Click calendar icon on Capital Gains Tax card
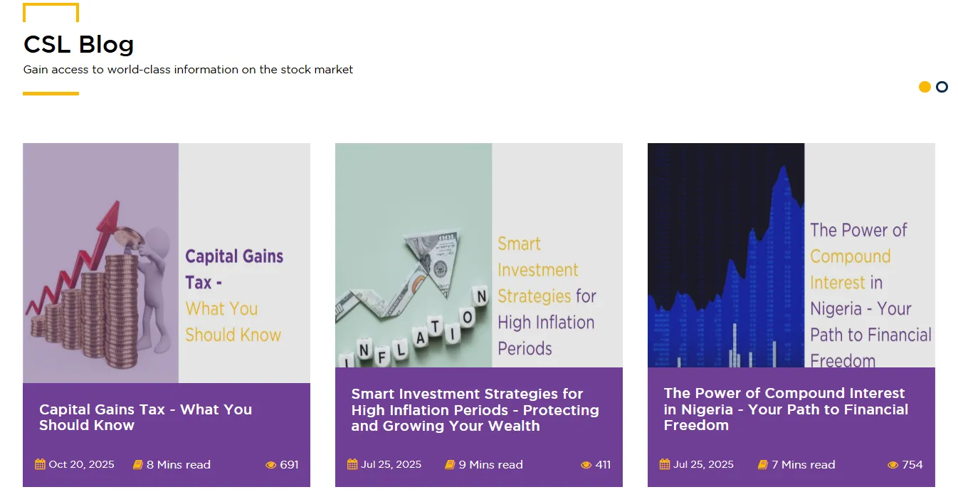958x497 pixels. tap(41, 464)
